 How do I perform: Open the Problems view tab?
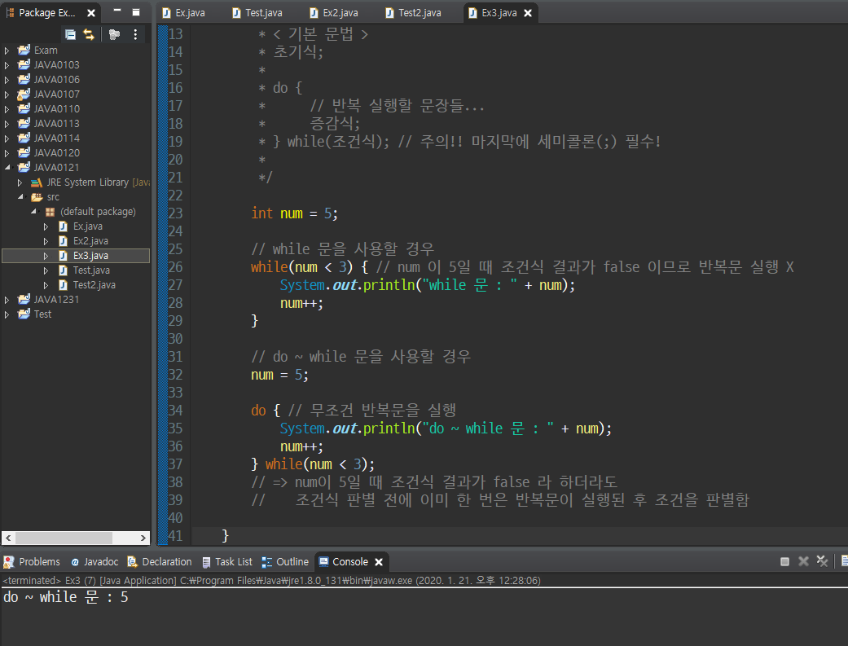click(x=38, y=561)
